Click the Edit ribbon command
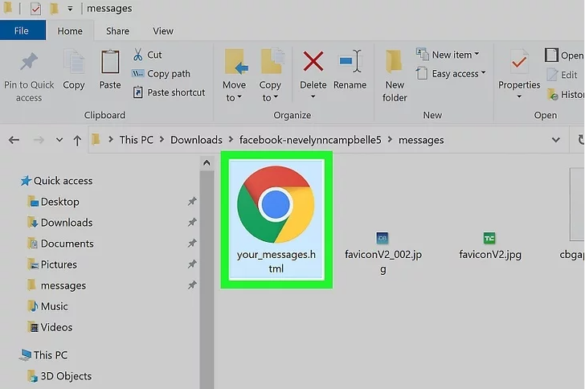585x389 pixels. pos(562,75)
